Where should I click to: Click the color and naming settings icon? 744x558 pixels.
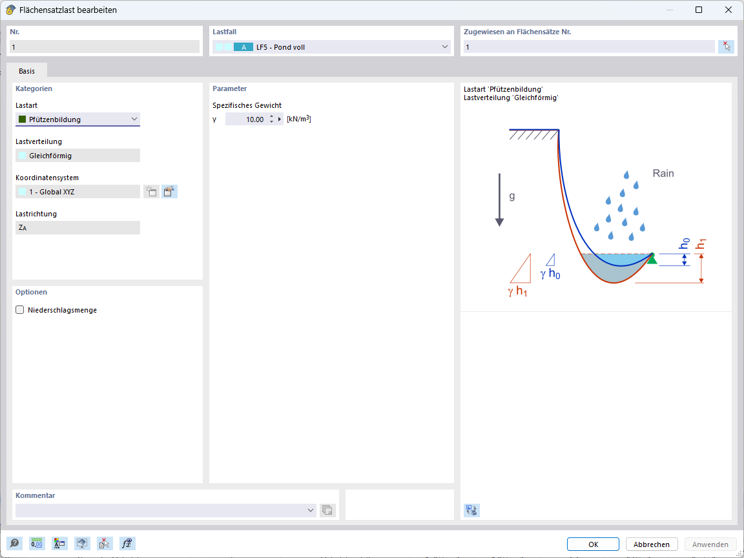[x=59, y=543]
